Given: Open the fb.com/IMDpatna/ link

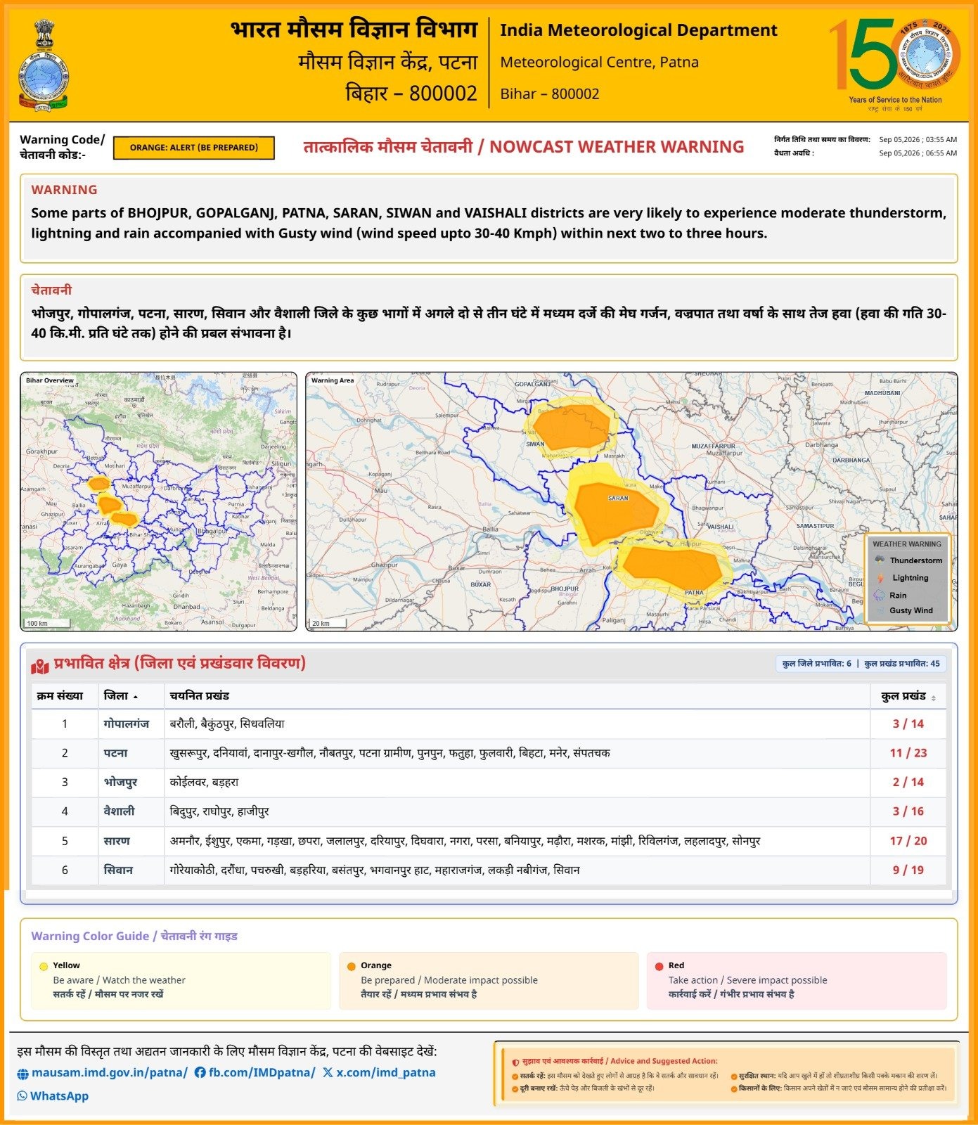Looking at the screenshot, I should click(x=262, y=1073).
